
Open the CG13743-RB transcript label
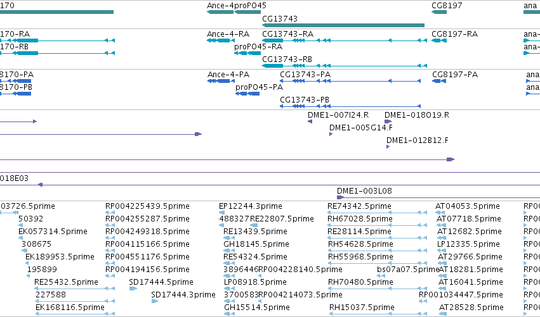point(287,59)
